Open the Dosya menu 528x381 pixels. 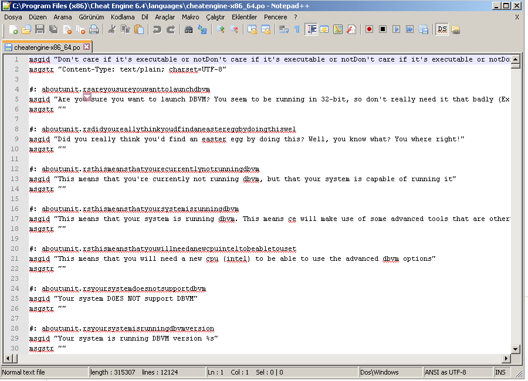(13, 17)
